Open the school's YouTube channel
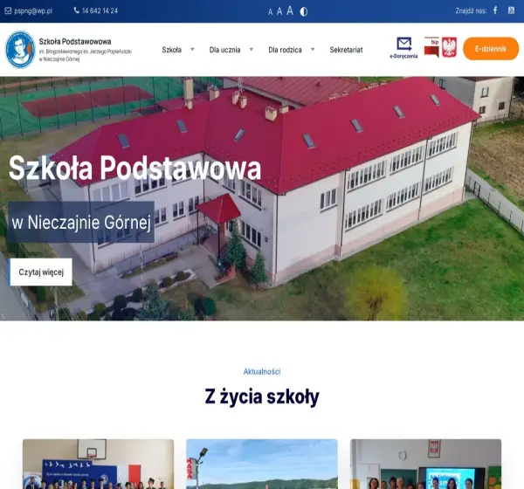This screenshot has height=489, width=524. (511, 10)
